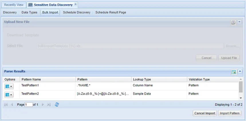
Task: Click the grid scroll up arrow
Action: (241, 79)
